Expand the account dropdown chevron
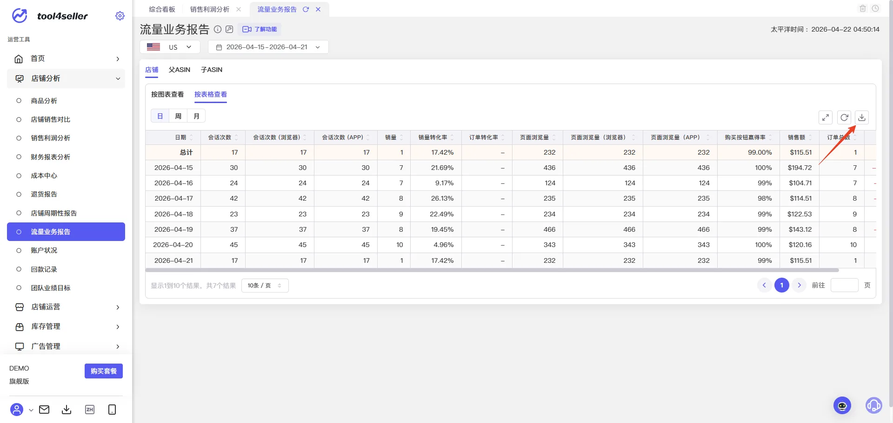Screen dimensions: 893x423 point(31,410)
